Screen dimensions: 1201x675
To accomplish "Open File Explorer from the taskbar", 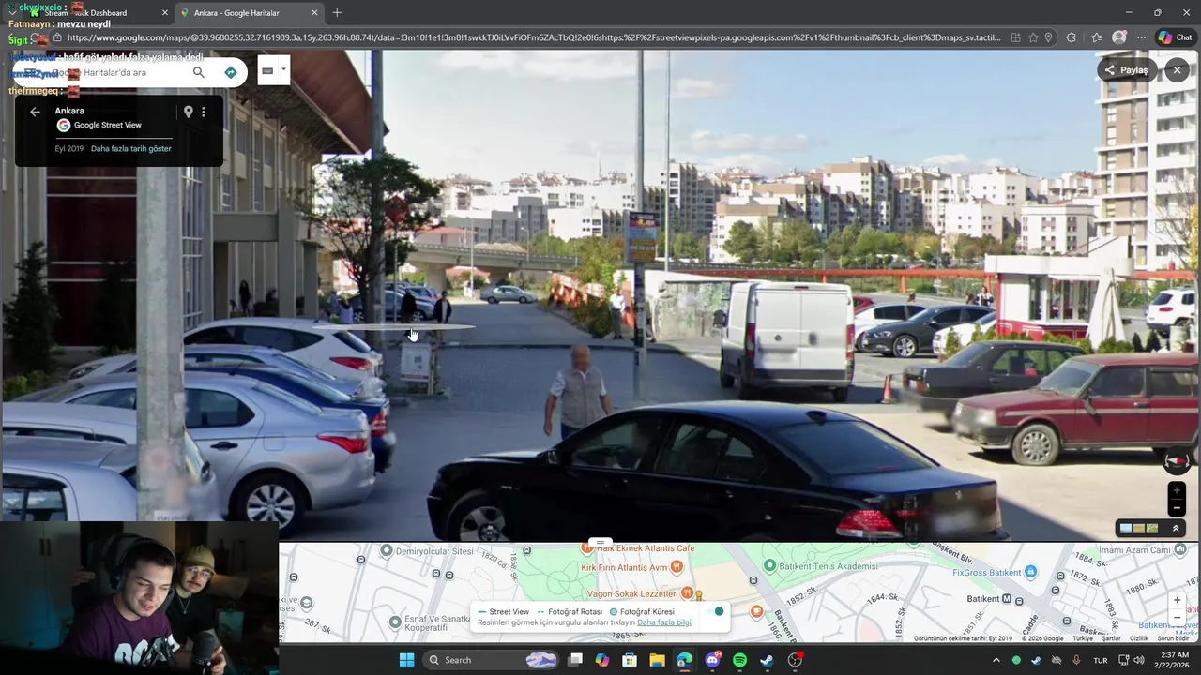I will tap(657, 660).
